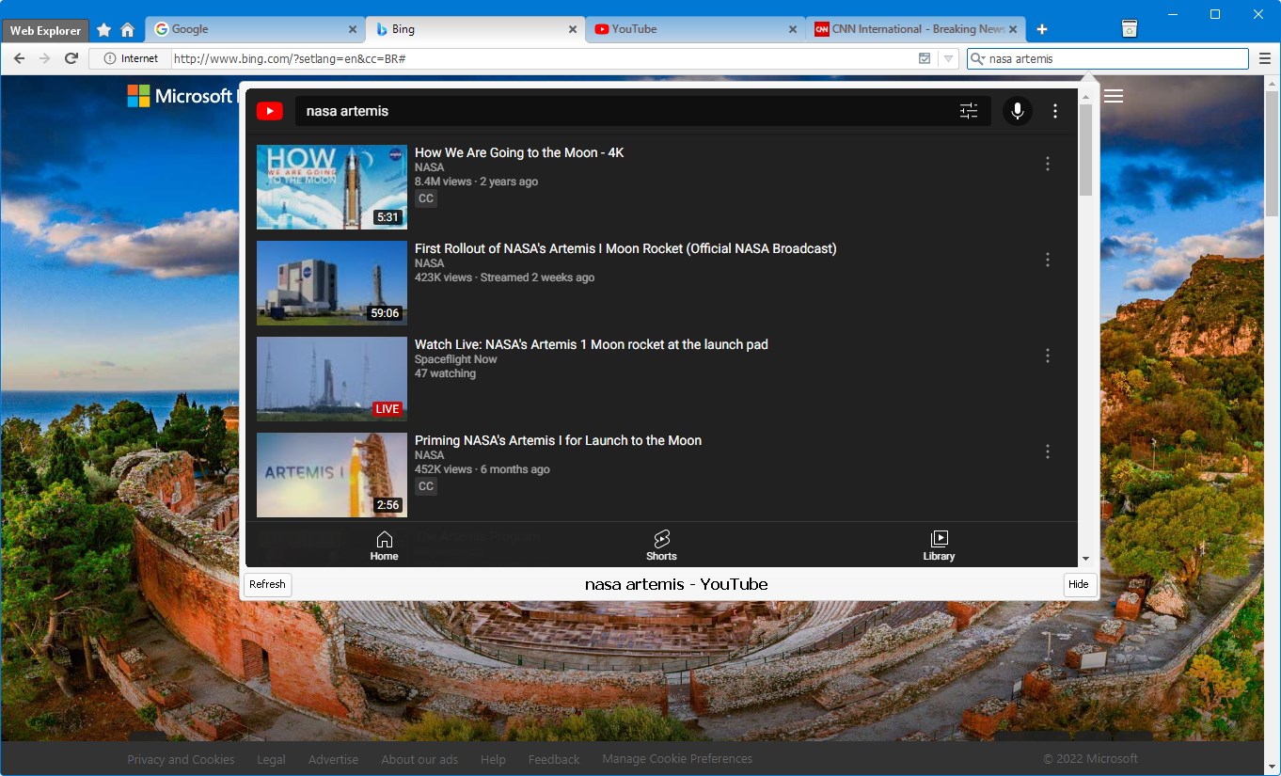Open the Favorites star icon
Viewport: 1281px width, 776px height.
click(104, 30)
